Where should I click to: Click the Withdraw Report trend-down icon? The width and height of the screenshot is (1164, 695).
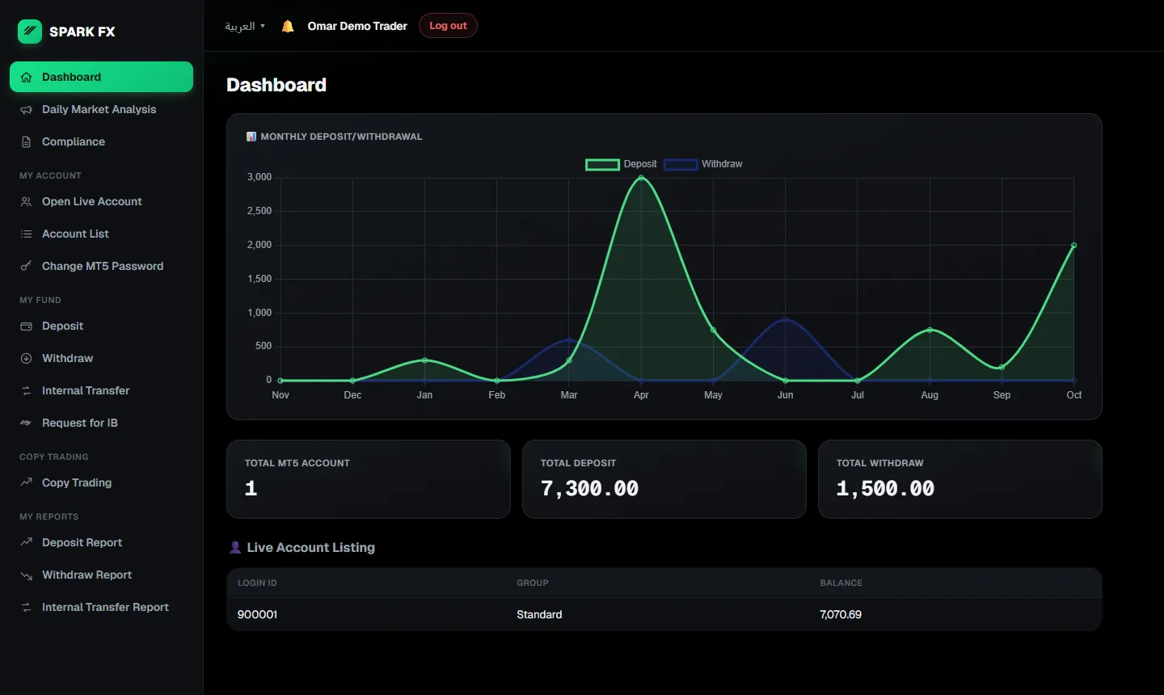click(x=26, y=575)
